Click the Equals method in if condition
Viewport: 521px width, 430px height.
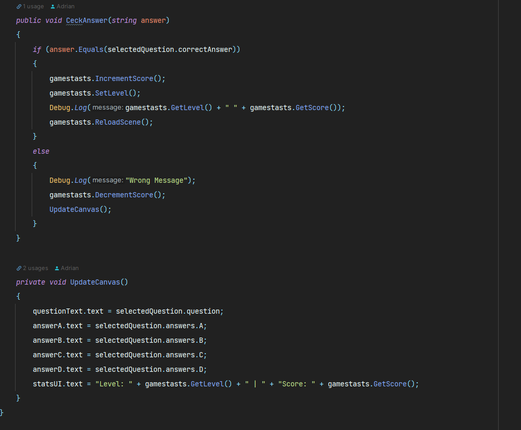click(91, 49)
